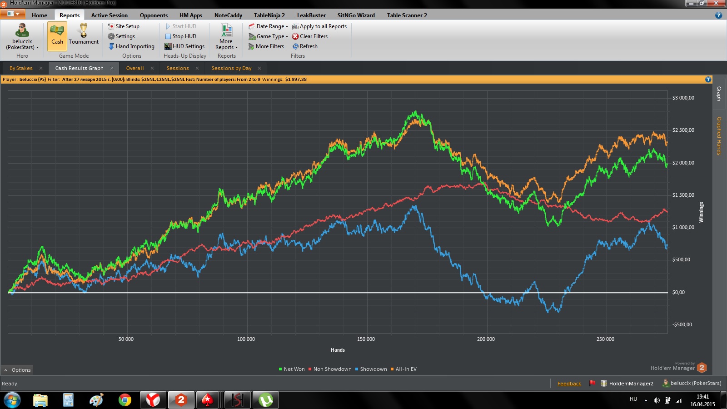Open the LeakBuster menu tab
Screen dimensions: 727x409
(x=311, y=15)
